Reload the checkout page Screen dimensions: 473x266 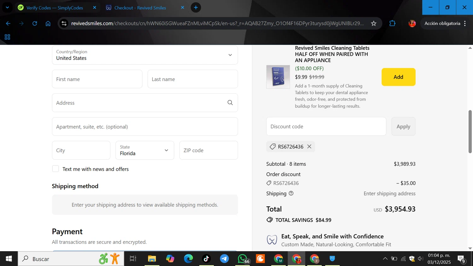coord(35,23)
